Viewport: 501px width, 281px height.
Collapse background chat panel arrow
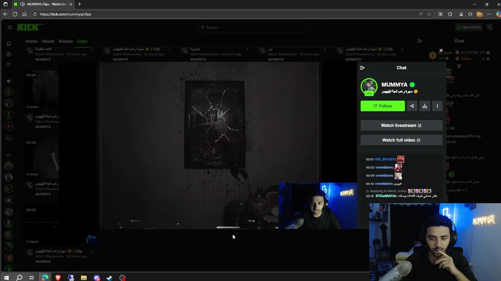tap(420, 41)
